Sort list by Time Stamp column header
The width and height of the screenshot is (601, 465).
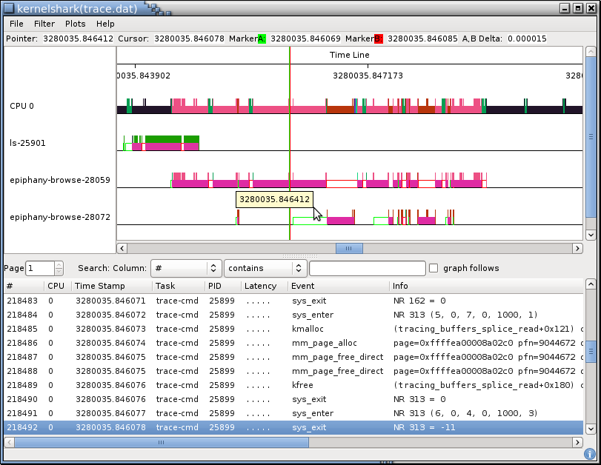(x=100, y=286)
